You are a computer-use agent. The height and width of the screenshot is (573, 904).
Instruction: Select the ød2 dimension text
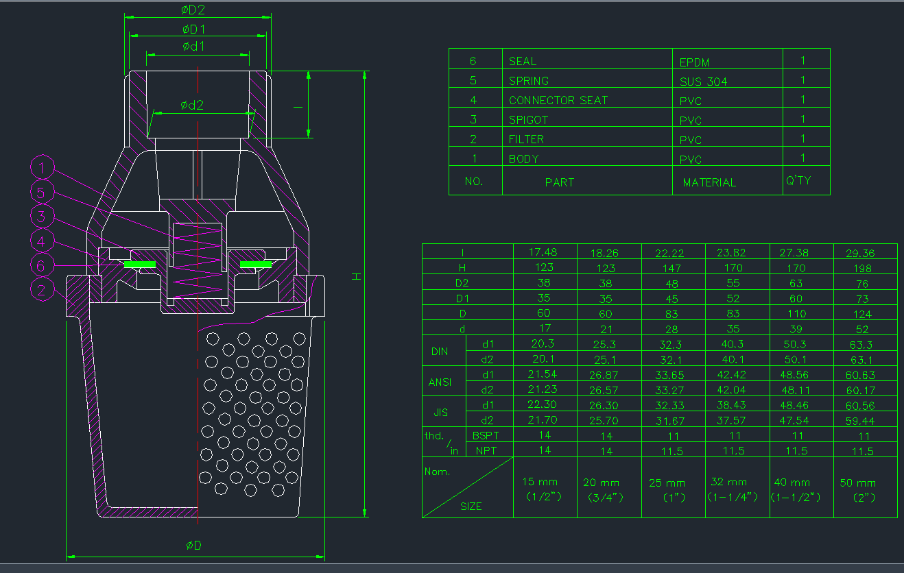[192, 105]
